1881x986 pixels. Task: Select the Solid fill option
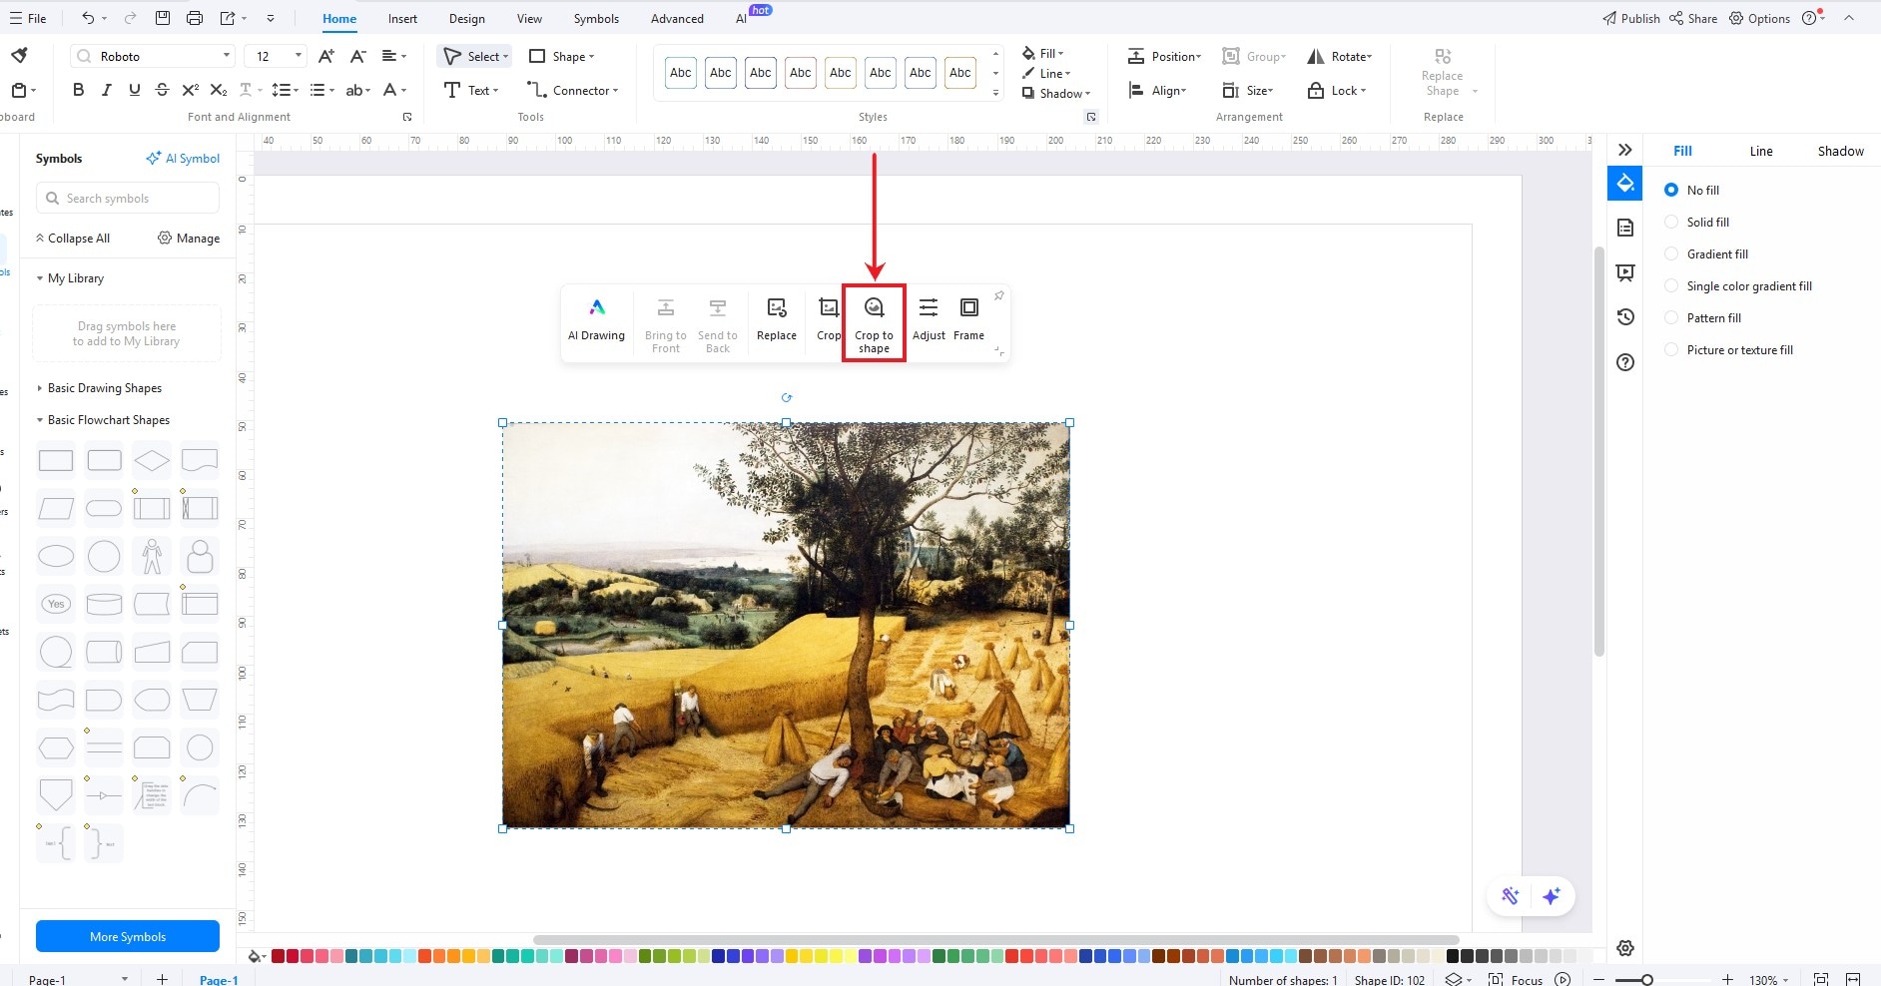(1696, 222)
